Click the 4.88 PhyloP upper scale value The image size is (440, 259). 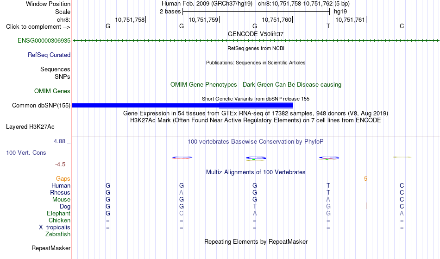click(59, 141)
